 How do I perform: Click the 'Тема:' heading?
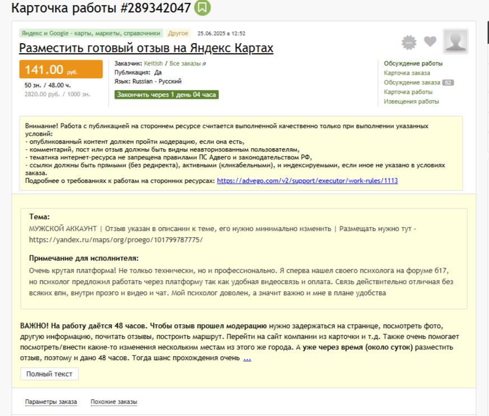point(39,217)
